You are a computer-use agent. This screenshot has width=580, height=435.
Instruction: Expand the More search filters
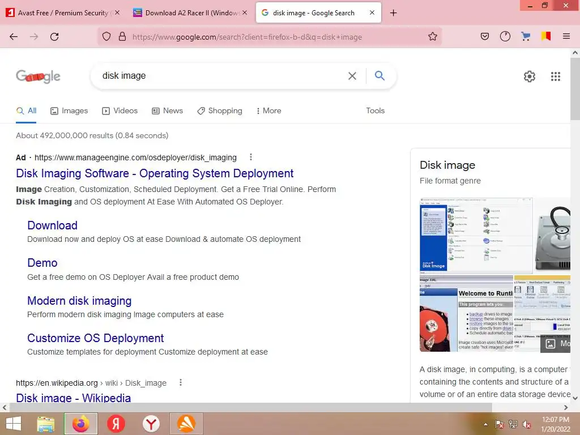pos(269,110)
